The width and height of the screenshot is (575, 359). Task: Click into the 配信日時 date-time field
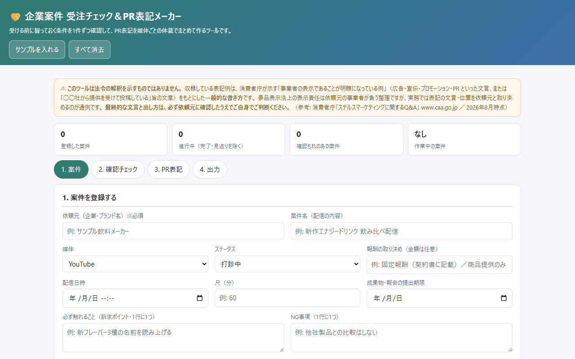[x=135, y=298]
